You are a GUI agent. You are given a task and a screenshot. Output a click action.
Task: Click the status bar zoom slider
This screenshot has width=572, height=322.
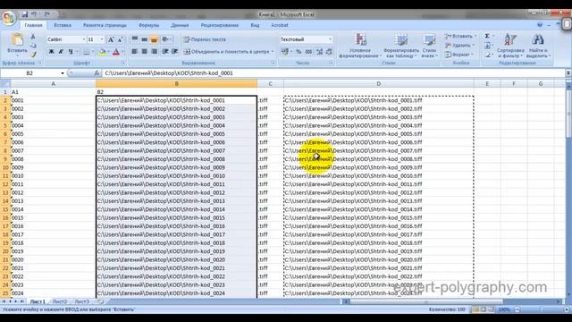(543, 309)
